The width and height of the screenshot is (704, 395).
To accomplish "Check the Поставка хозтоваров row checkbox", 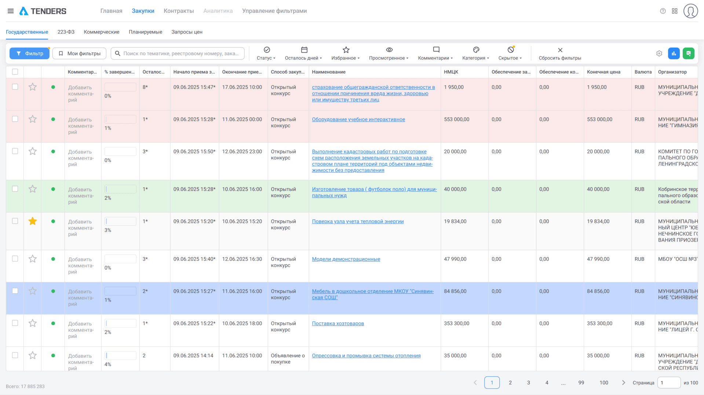I will click(15, 324).
